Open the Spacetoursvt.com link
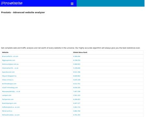The height and width of the screenshot is (117, 146). coord(8,72)
